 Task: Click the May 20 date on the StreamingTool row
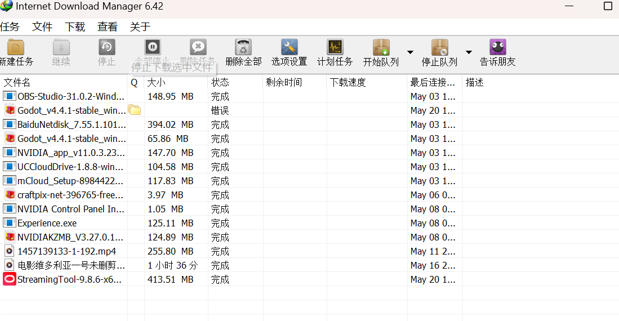click(x=433, y=279)
